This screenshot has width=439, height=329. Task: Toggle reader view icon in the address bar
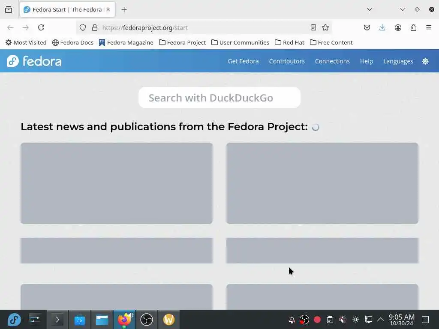[x=313, y=27]
